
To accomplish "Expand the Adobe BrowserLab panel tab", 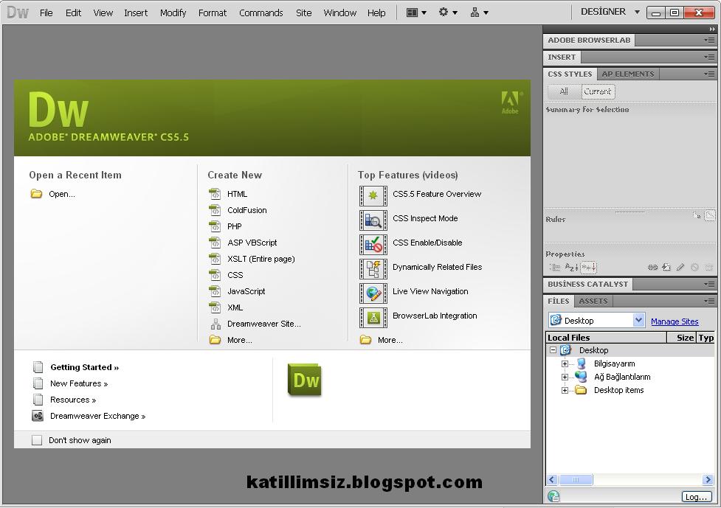I will pyautogui.click(x=589, y=40).
